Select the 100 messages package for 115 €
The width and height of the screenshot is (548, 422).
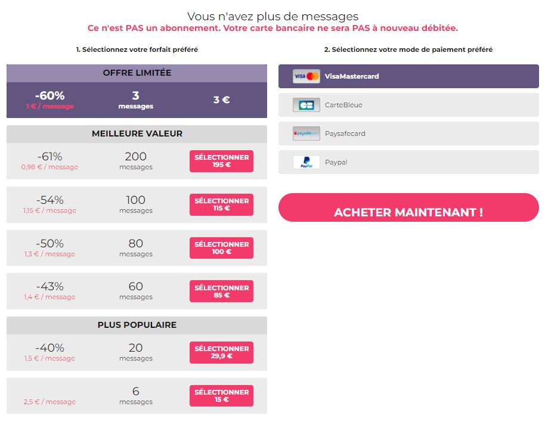coord(222,204)
